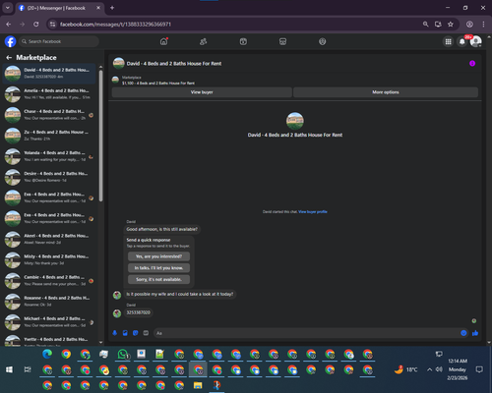Click the conversation list scrollbar thumb
This screenshot has height=393, width=492.
click(100, 136)
